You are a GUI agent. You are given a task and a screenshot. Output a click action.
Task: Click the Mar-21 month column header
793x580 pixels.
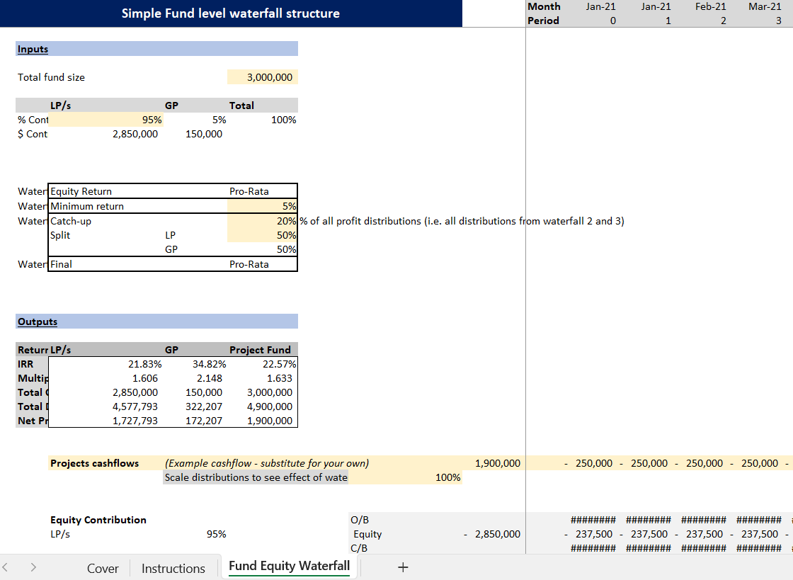pos(765,6)
